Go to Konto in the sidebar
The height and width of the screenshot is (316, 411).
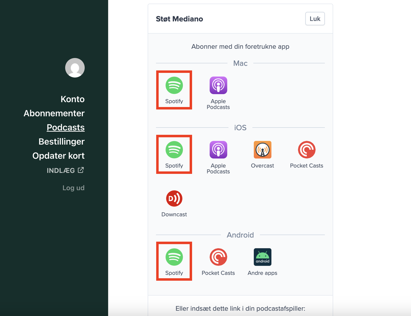coord(73,99)
